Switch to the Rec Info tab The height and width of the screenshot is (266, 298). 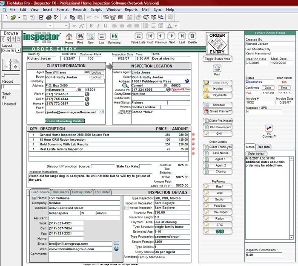(264, 147)
